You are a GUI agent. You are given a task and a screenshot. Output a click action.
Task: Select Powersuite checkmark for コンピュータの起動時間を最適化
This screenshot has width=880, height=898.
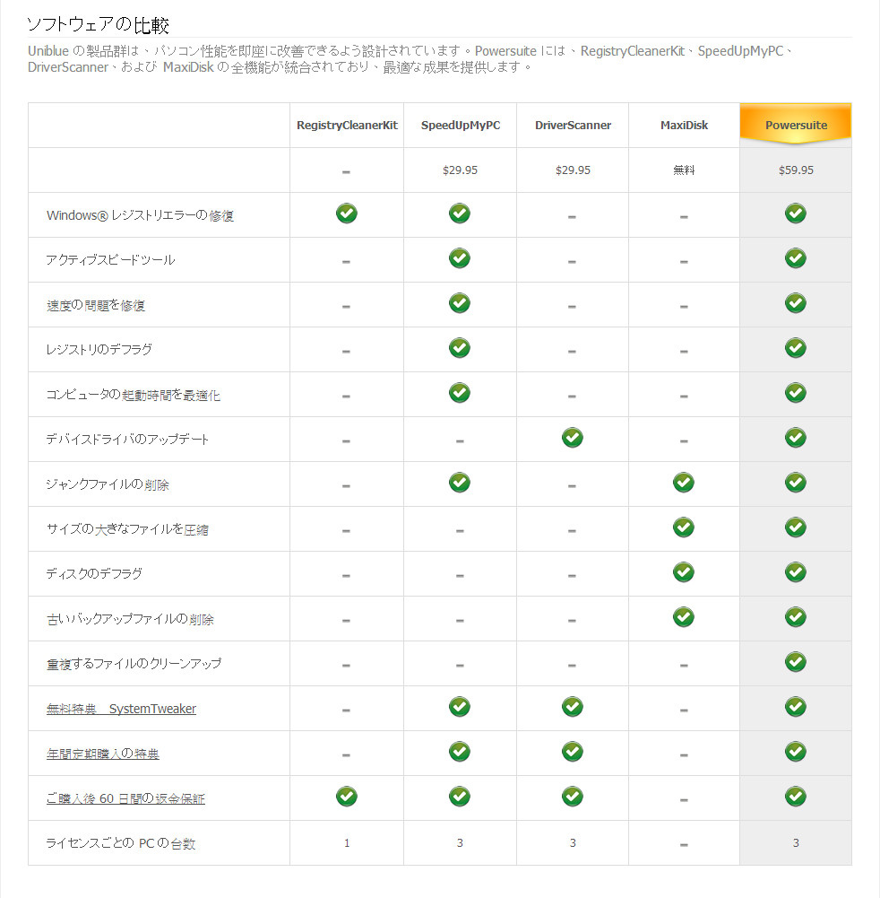tap(796, 393)
